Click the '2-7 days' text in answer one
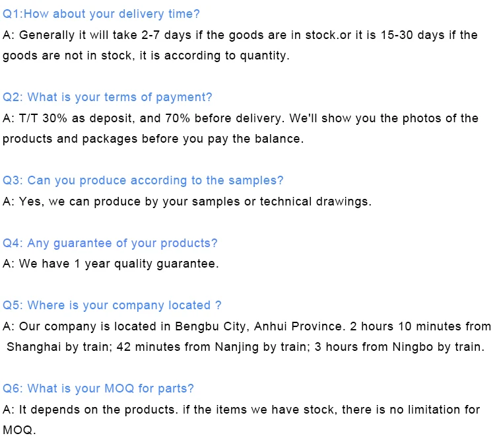This screenshot has height=444, width=495. [x=166, y=36]
